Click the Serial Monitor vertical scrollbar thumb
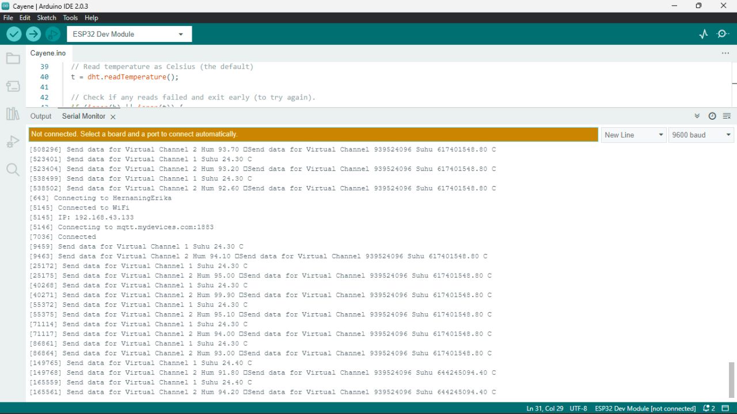The height and width of the screenshot is (414, 737). click(x=732, y=379)
